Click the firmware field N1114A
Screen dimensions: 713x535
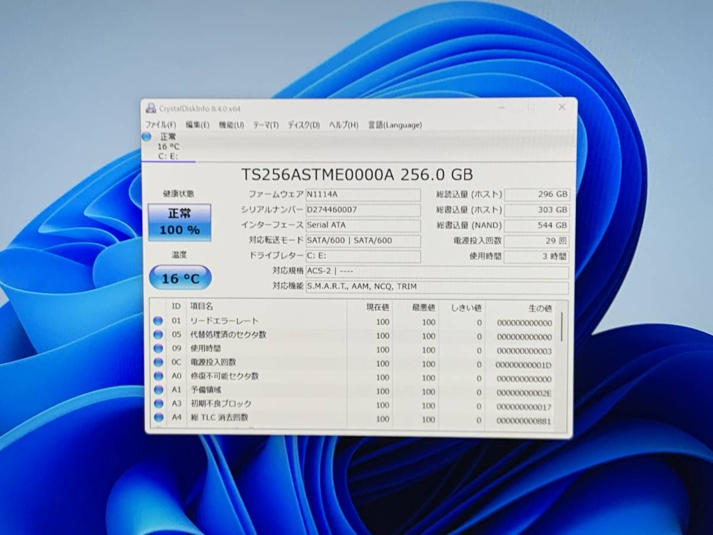[363, 194]
